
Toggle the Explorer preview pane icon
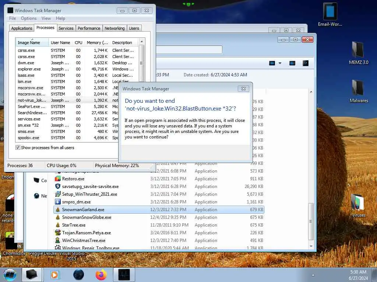click(292, 63)
